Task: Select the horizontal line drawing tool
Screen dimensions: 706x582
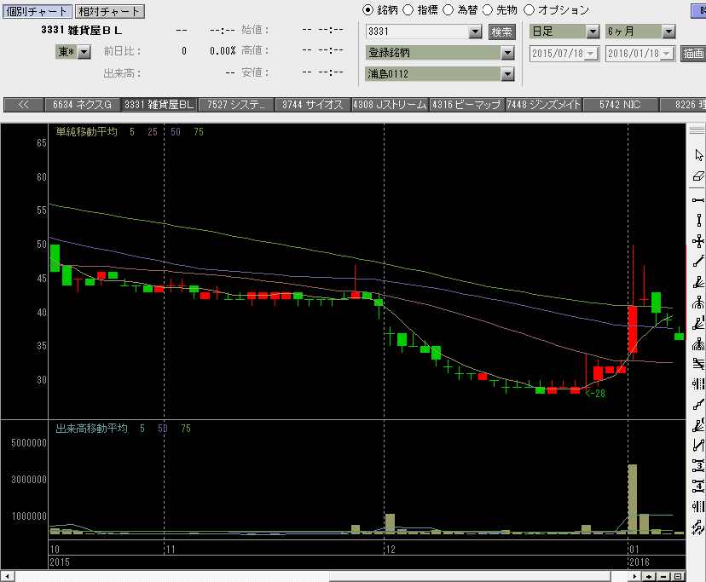Action: pos(698,200)
